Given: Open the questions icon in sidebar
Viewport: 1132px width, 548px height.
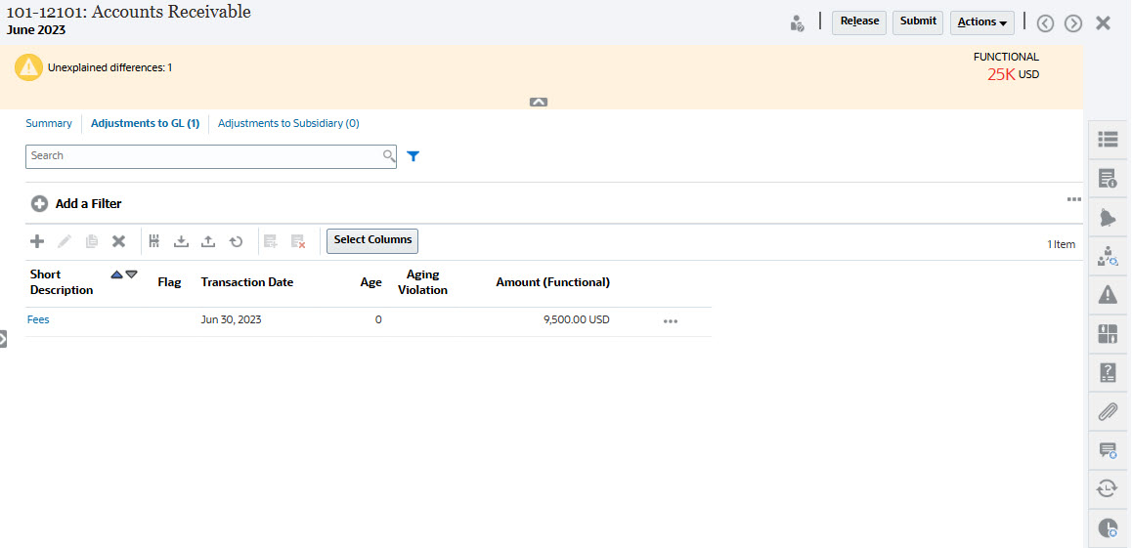Looking at the screenshot, I should [1108, 373].
